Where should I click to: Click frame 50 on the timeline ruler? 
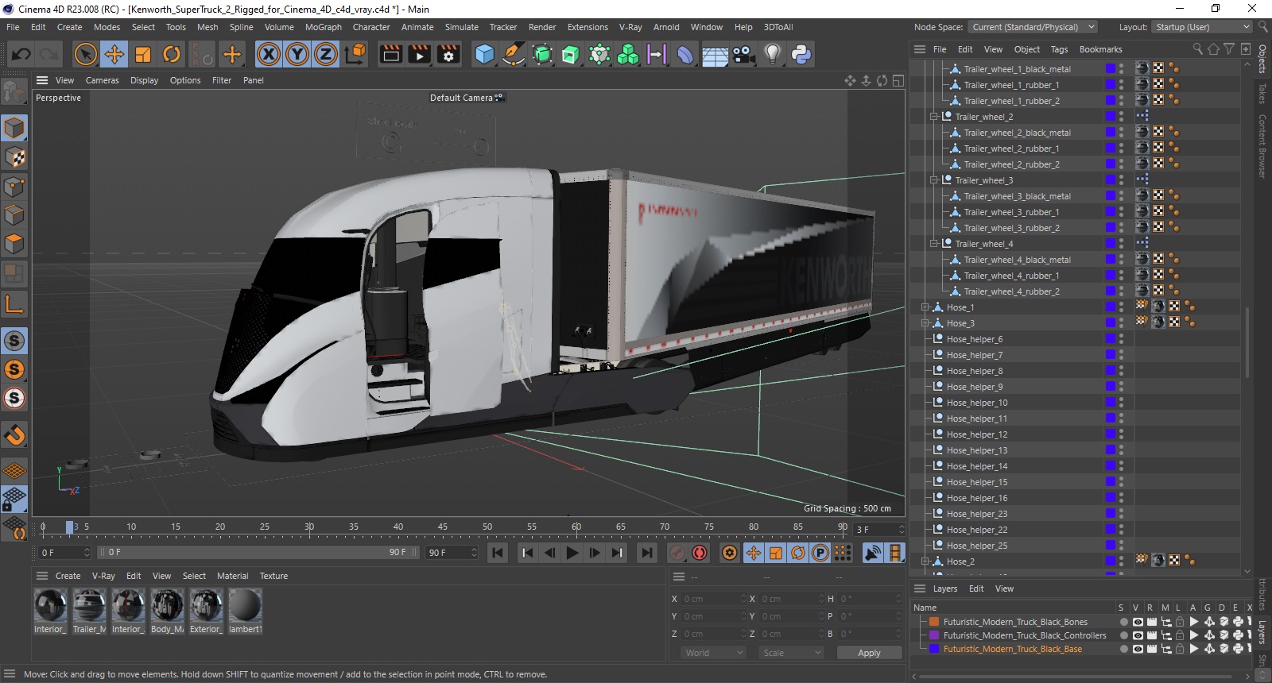tap(487, 527)
